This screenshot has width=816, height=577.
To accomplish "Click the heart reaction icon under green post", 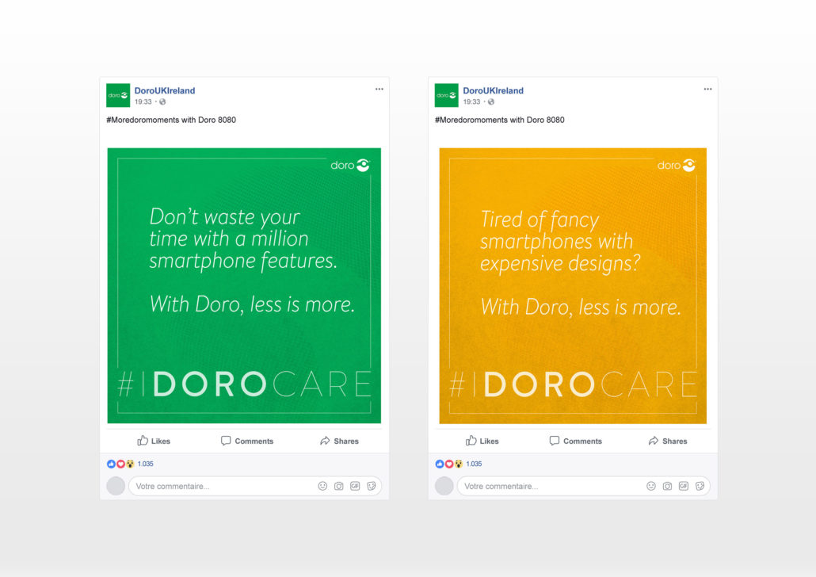I will [x=120, y=464].
